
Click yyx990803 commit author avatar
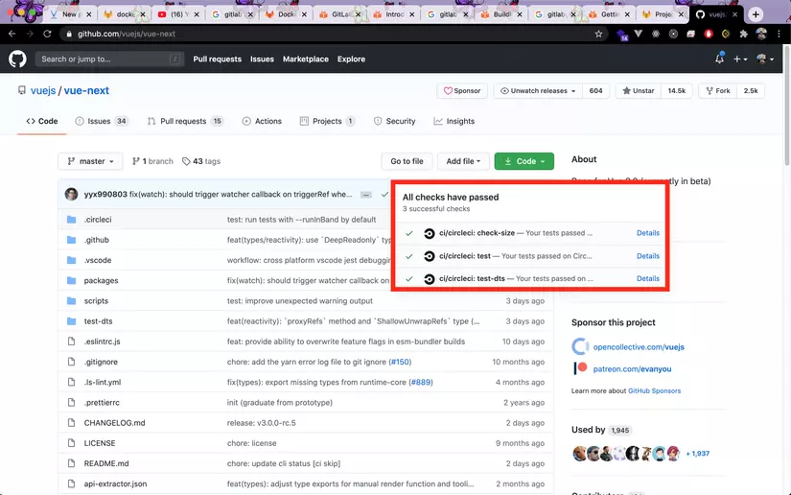click(x=72, y=195)
